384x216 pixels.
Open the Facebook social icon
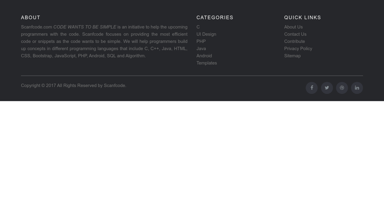point(312,88)
